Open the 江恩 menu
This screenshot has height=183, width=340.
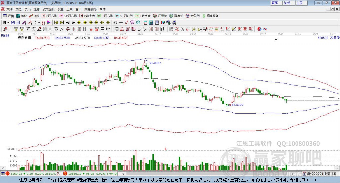[37, 9]
